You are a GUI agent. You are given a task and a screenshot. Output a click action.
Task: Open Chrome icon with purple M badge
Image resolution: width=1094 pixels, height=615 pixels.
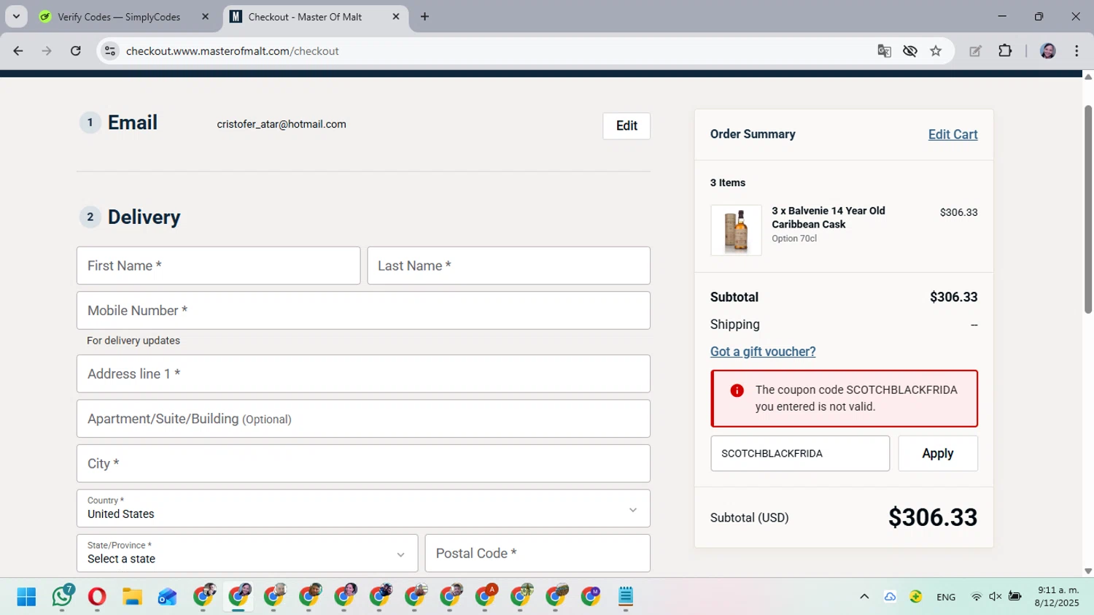click(x=591, y=597)
